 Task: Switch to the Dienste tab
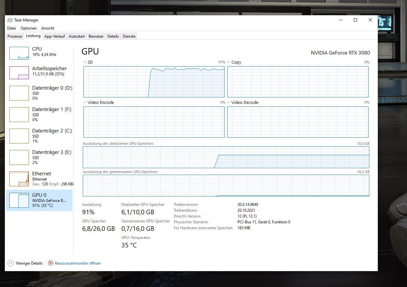pos(129,36)
